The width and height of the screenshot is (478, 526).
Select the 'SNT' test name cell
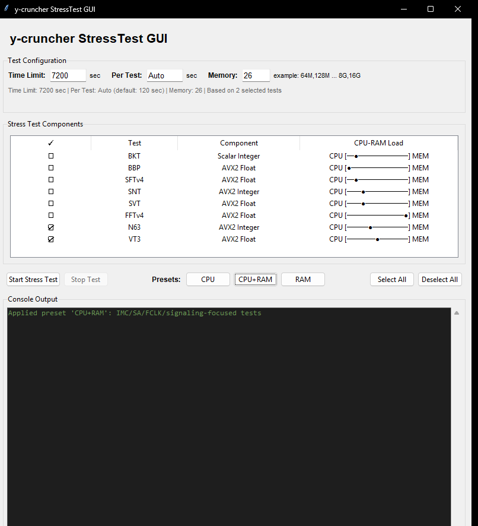[x=134, y=192]
